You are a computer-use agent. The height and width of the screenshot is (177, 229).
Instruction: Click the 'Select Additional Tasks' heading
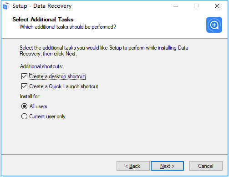[x=43, y=20]
